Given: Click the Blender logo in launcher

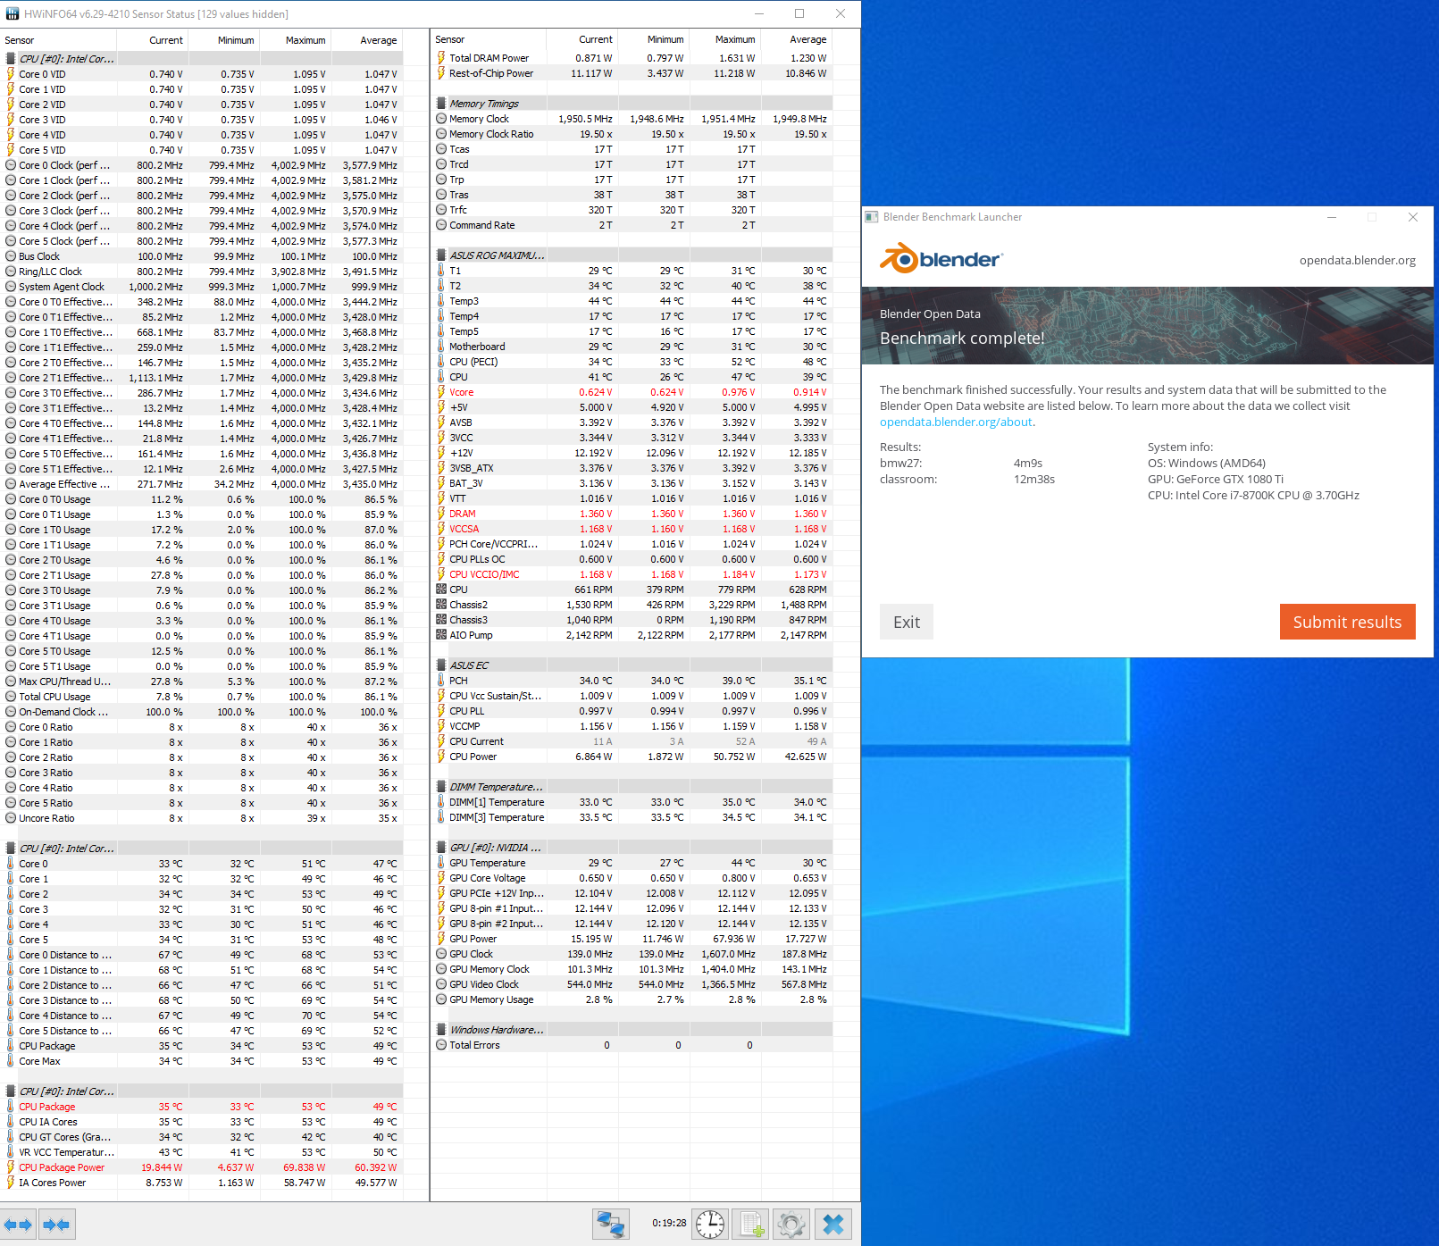Looking at the screenshot, I should pyautogui.click(x=941, y=259).
